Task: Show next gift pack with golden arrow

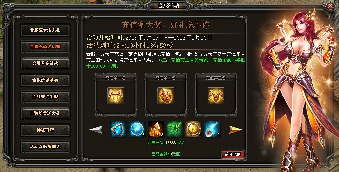Action: pos(236,130)
